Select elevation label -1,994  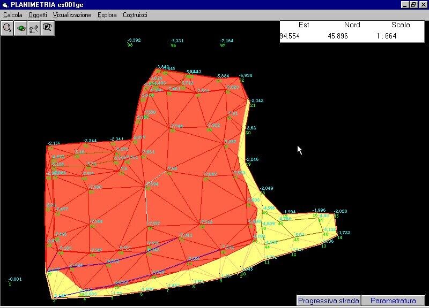289,212
